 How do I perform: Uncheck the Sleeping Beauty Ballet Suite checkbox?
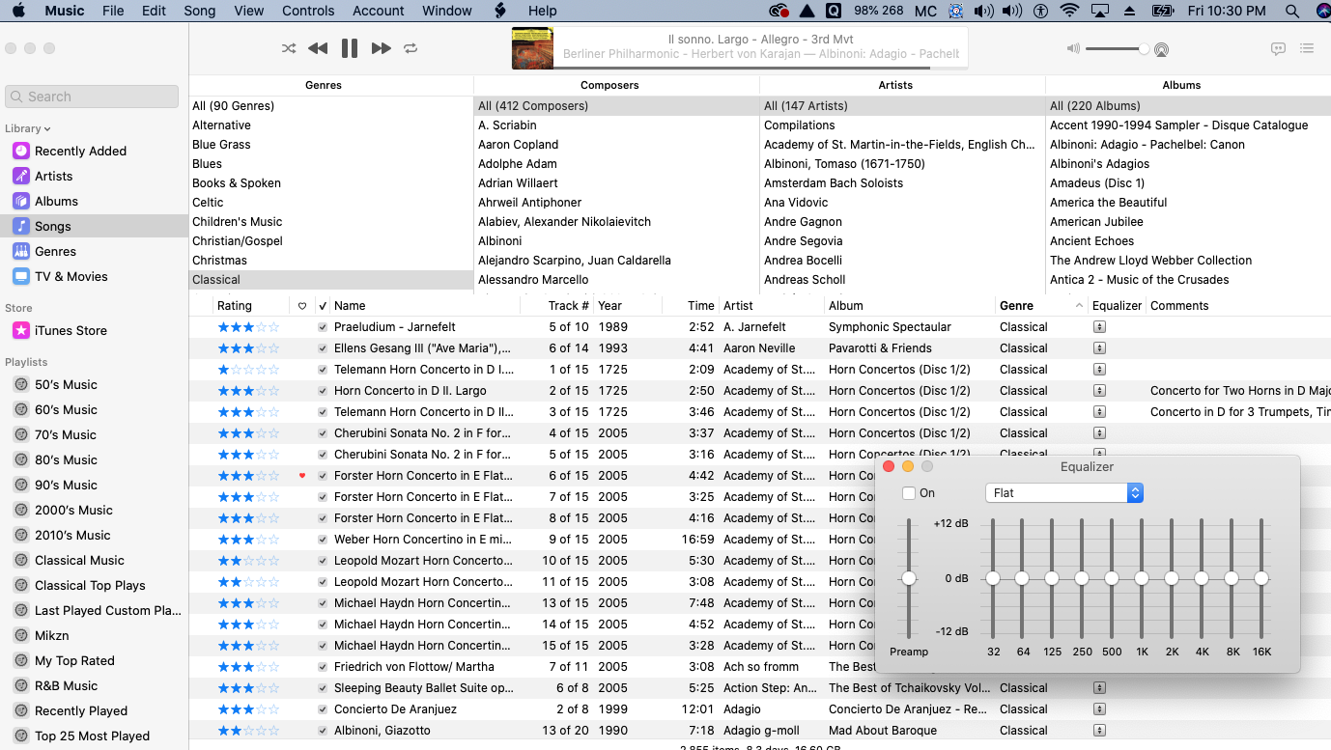pos(323,688)
